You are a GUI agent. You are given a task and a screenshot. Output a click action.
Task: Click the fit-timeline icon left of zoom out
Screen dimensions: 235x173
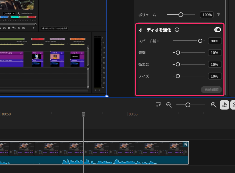[158, 105]
